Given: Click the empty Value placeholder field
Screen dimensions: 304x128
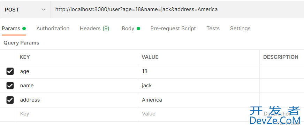Looking at the screenshot, I should pyautogui.click(x=199, y=114).
